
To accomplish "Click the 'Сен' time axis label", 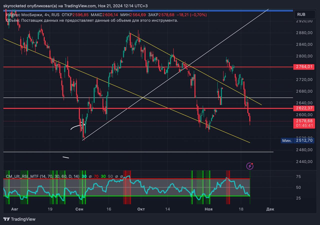I will (x=79, y=209).
